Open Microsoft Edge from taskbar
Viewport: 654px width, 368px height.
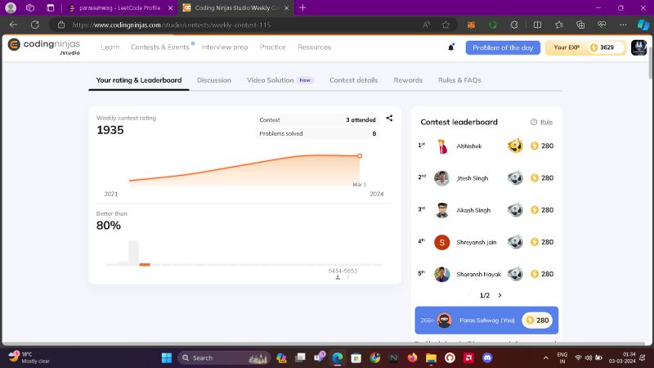tap(338, 357)
